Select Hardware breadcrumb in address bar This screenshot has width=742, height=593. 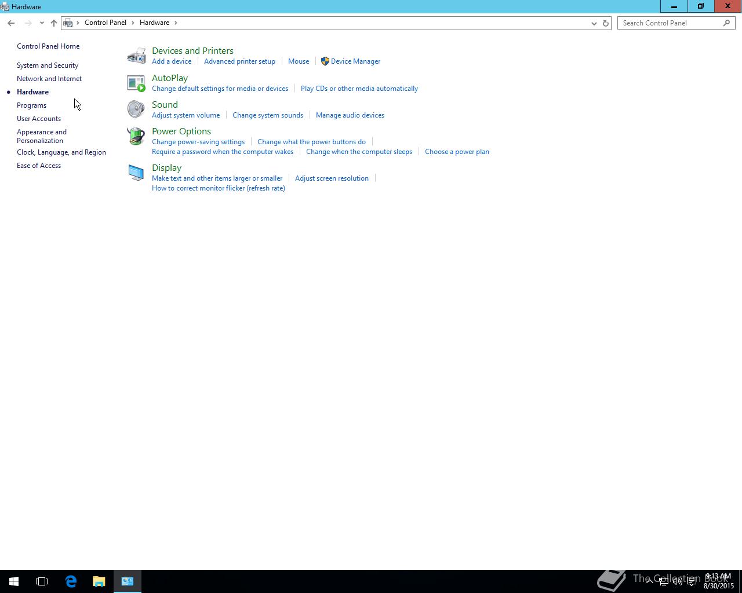155,23
